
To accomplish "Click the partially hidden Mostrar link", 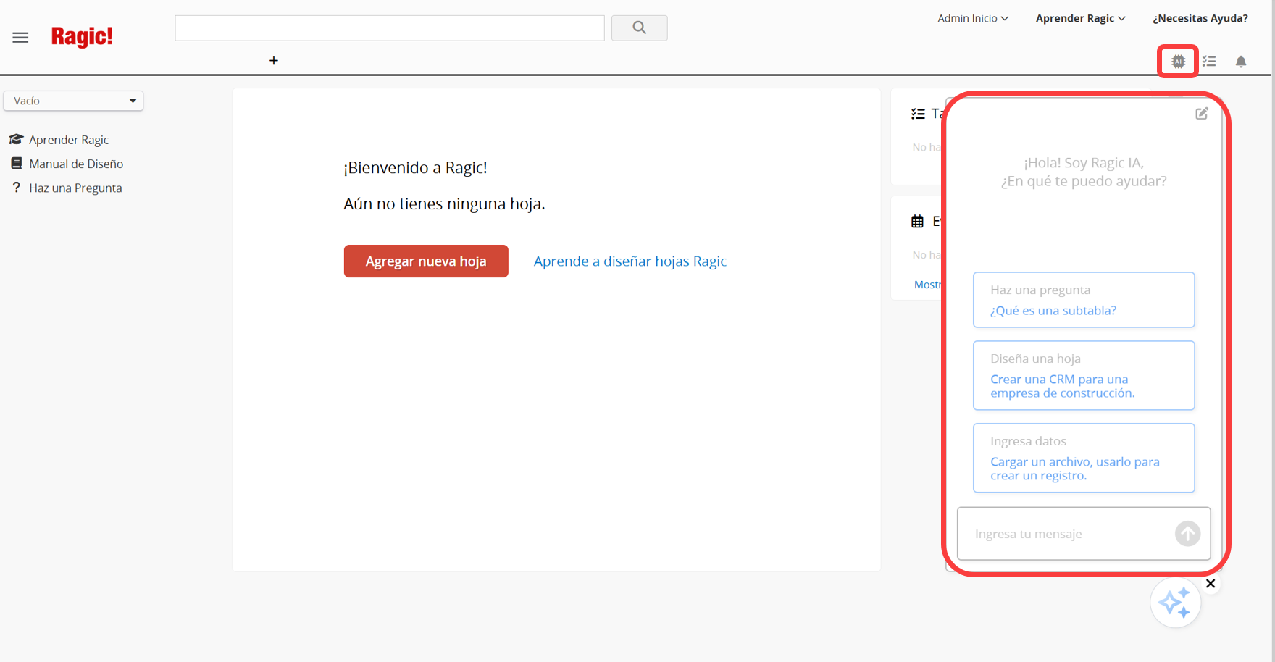I will click(x=928, y=285).
